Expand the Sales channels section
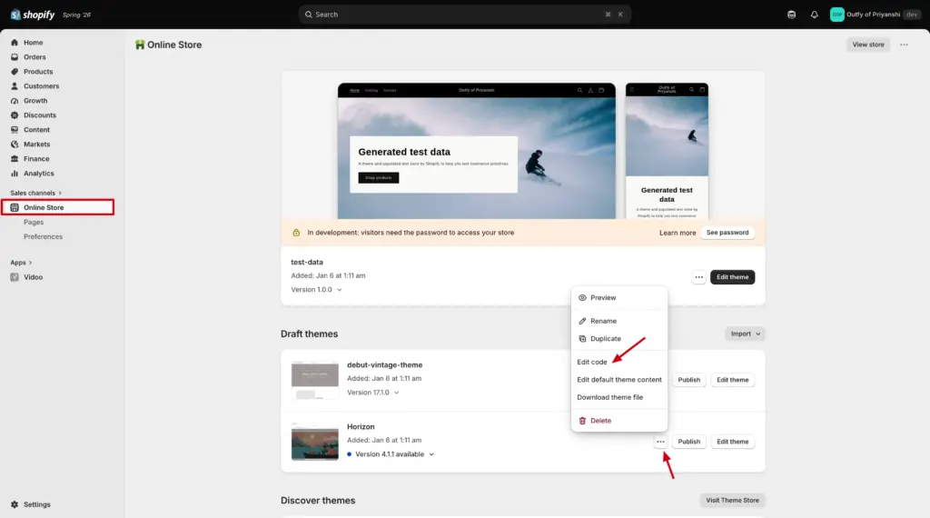This screenshot has height=518, width=930. tap(35, 193)
